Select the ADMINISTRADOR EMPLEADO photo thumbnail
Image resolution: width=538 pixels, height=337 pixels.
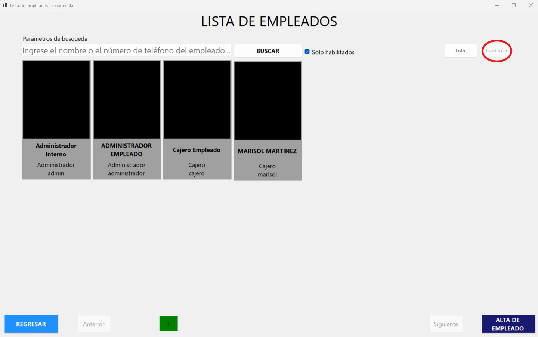pyautogui.click(x=127, y=100)
